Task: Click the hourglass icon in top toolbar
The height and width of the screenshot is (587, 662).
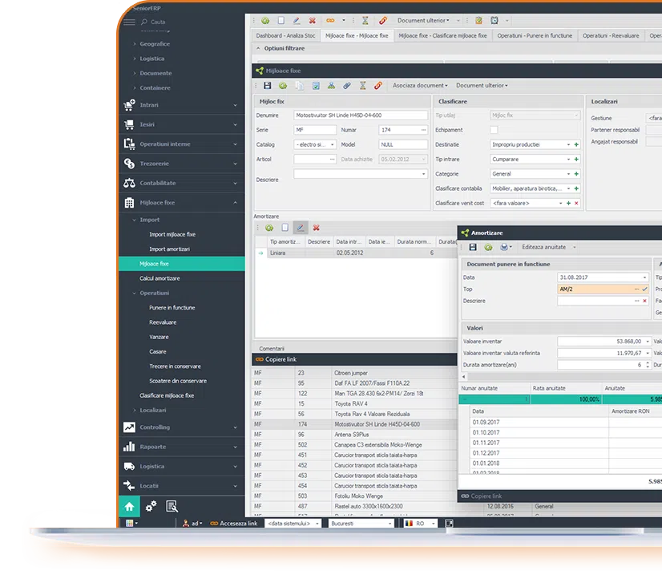Action: click(365, 20)
